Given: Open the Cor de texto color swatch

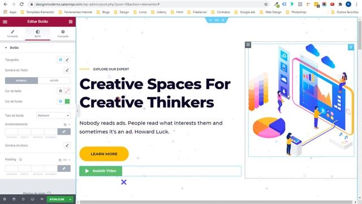Looking at the screenshot, I should (x=67, y=91).
